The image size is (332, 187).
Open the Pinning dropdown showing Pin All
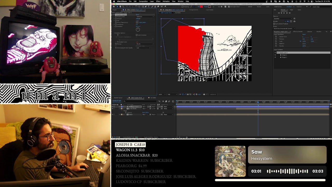[x=145, y=44]
